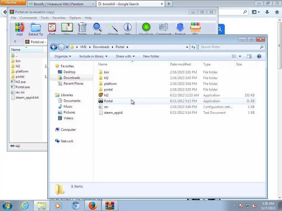Screen dimensions: 282x211
Task: Open Firefox bookmarks star icon
Action: [254, 12]
